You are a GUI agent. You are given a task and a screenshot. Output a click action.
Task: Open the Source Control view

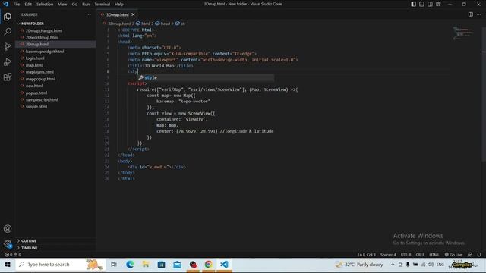8,47
